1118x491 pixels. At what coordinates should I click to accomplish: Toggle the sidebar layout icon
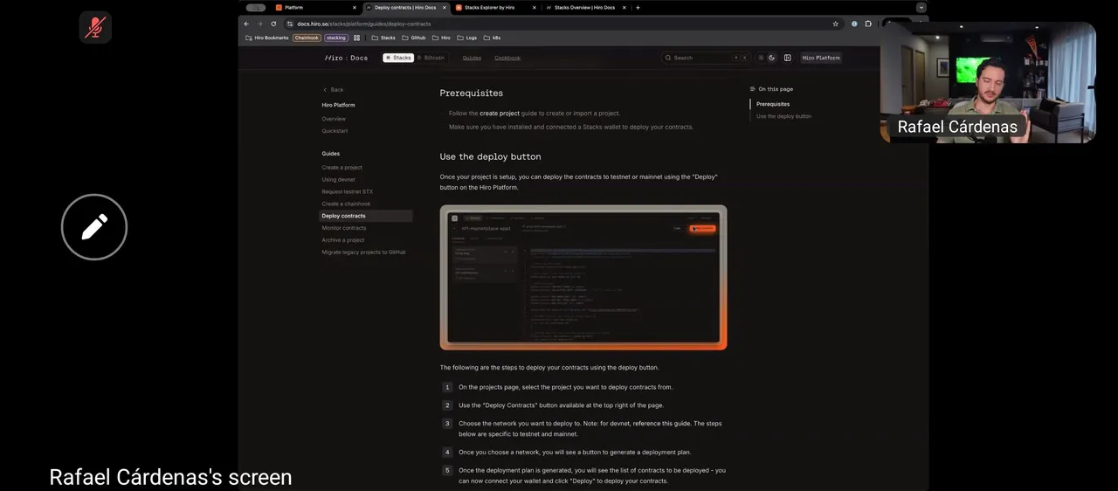click(x=788, y=58)
